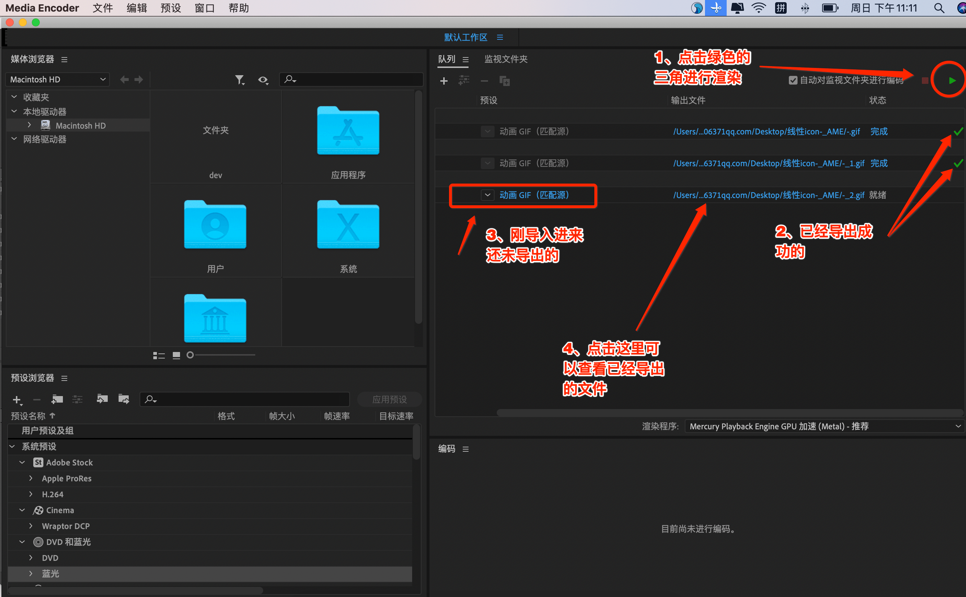This screenshot has height=597, width=966.
Task: Export presets from the preset browser
Action: click(x=124, y=399)
